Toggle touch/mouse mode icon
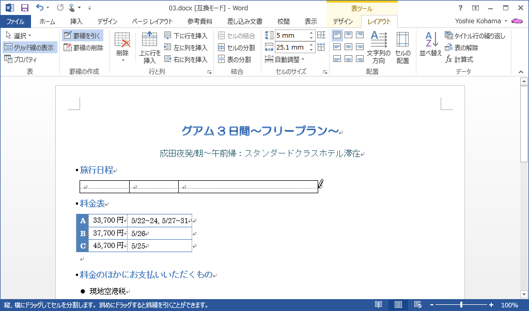 tap(71, 7)
